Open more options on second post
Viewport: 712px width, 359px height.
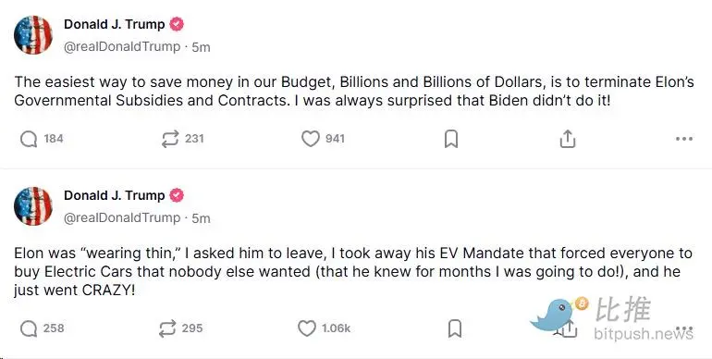[x=684, y=328]
